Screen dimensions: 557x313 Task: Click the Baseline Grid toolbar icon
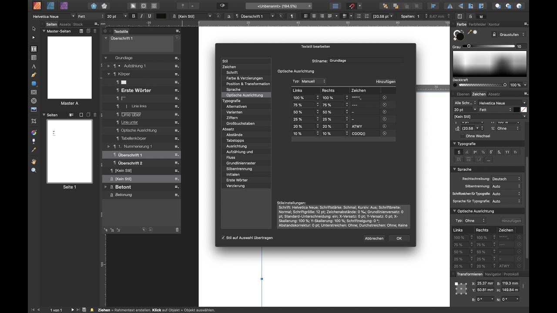[336, 6]
